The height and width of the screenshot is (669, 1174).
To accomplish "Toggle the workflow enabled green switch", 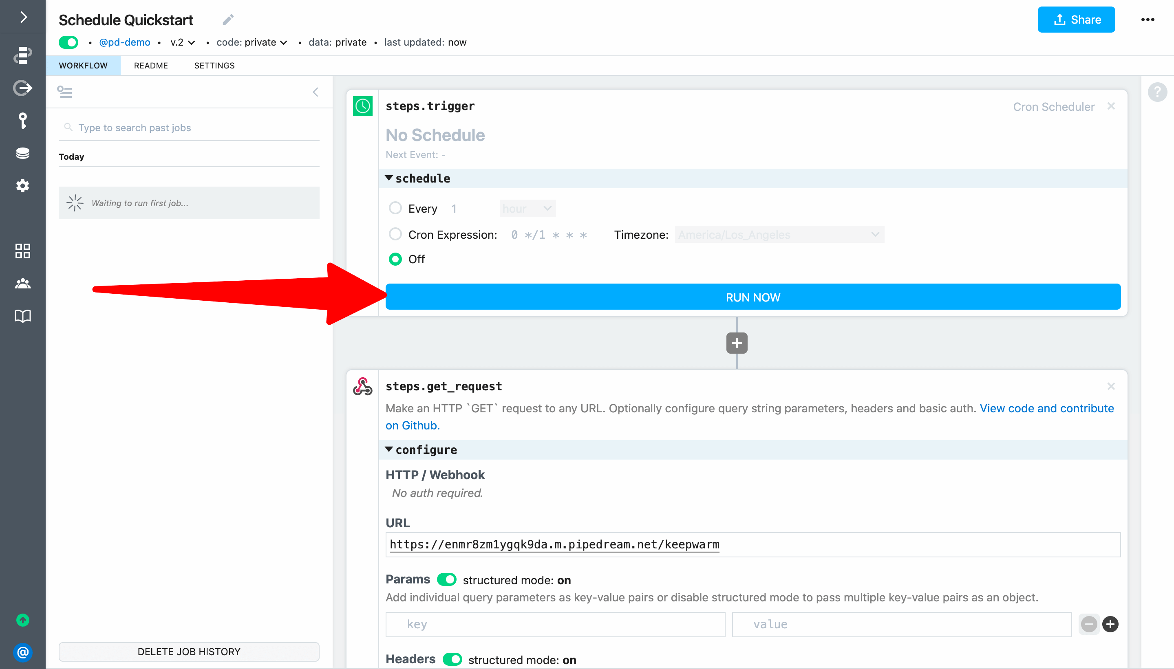I will (x=68, y=42).
